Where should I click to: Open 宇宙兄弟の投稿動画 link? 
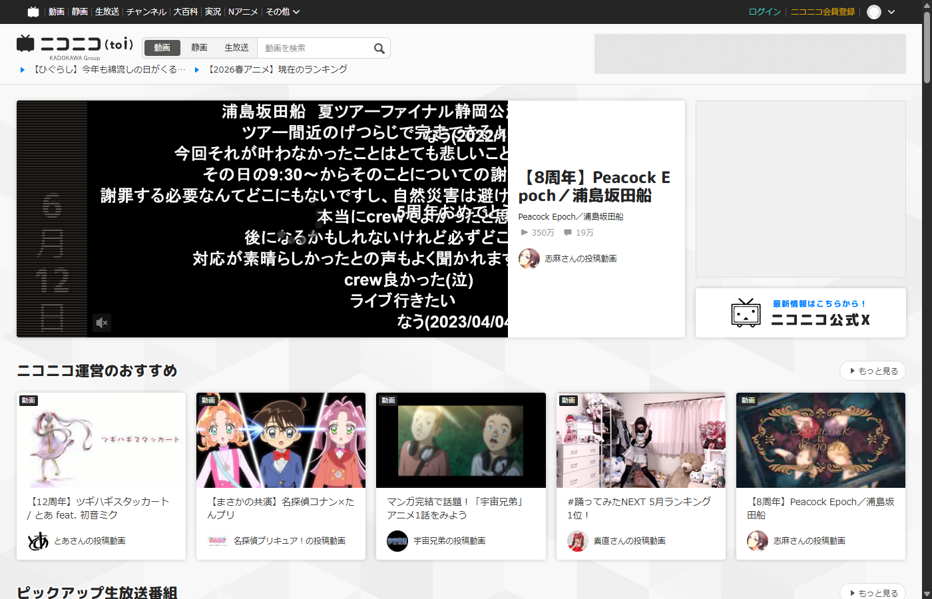(x=449, y=541)
